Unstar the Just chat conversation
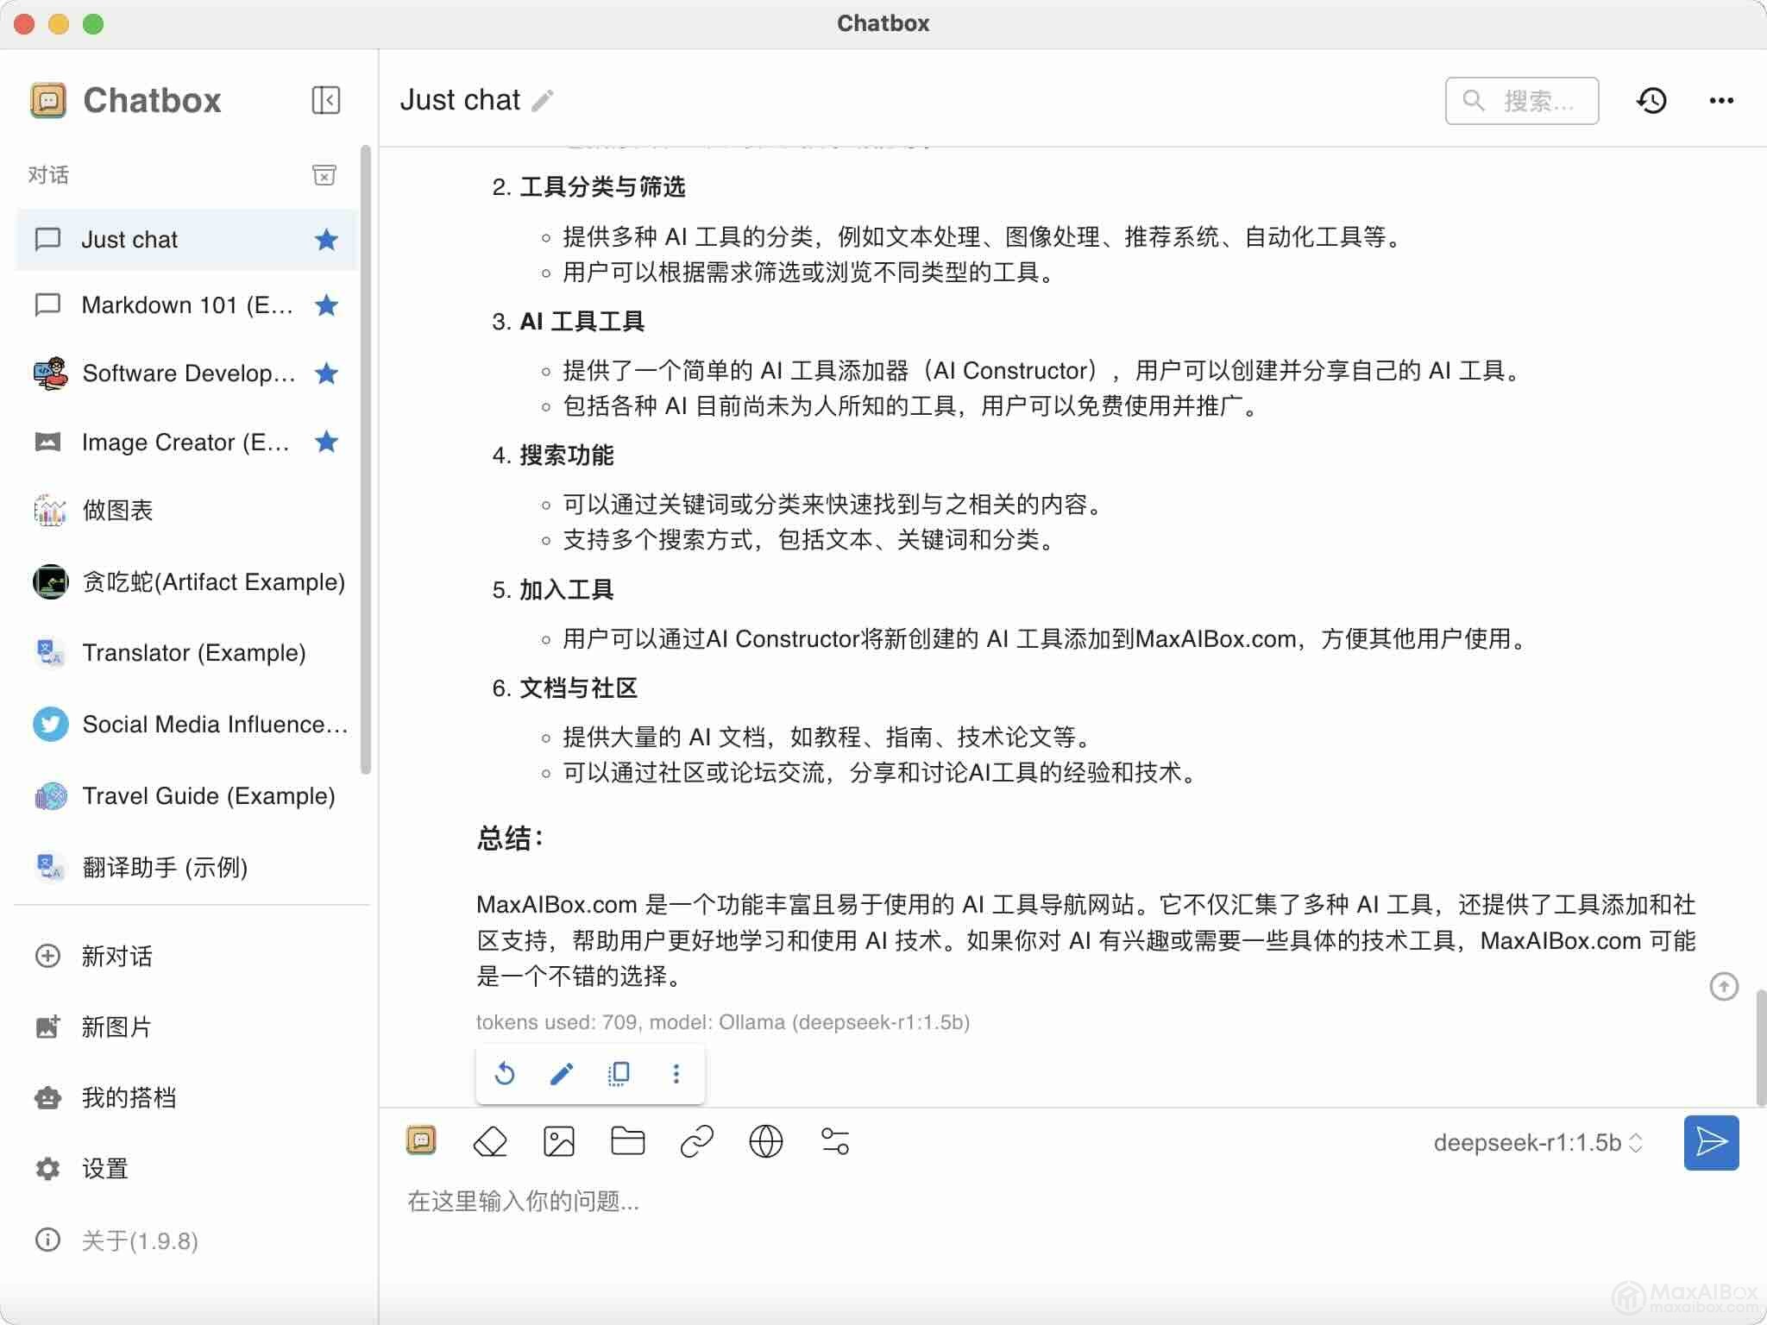The height and width of the screenshot is (1325, 1767). 326,239
